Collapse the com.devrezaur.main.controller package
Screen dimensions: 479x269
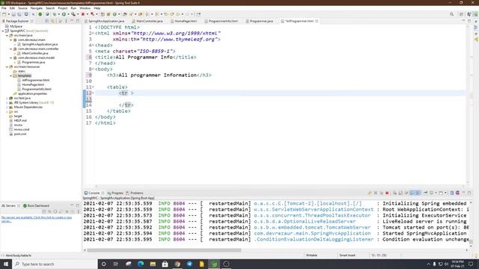11,49
